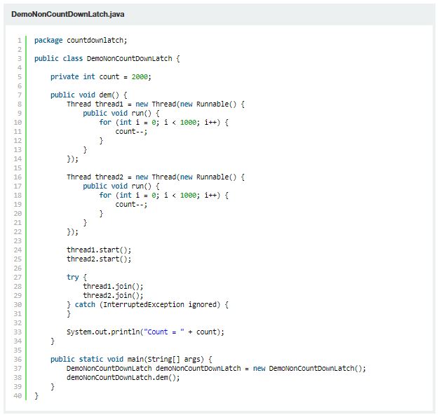Click the try keyword
Image resolution: width=439 pixels, height=415 pixels.
tap(73, 277)
